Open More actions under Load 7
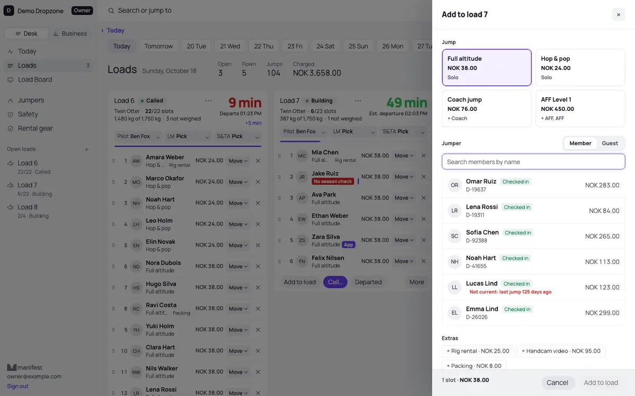 coord(416,282)
